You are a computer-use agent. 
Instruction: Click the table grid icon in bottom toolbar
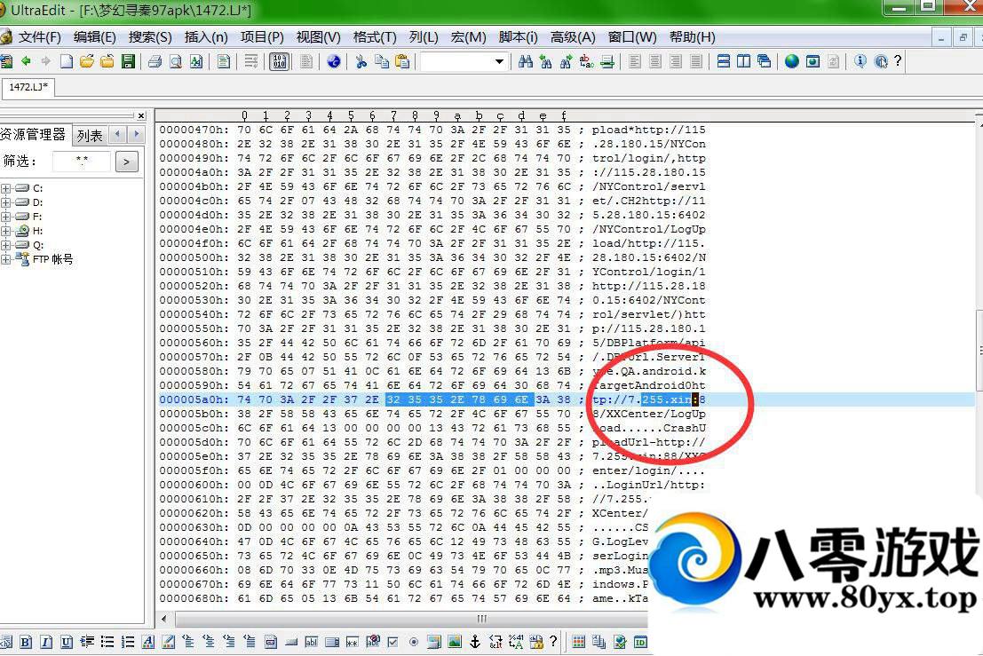click(x=579, y=642)
